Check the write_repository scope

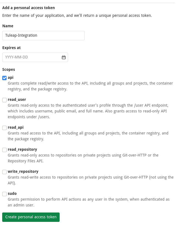[4, 172]
